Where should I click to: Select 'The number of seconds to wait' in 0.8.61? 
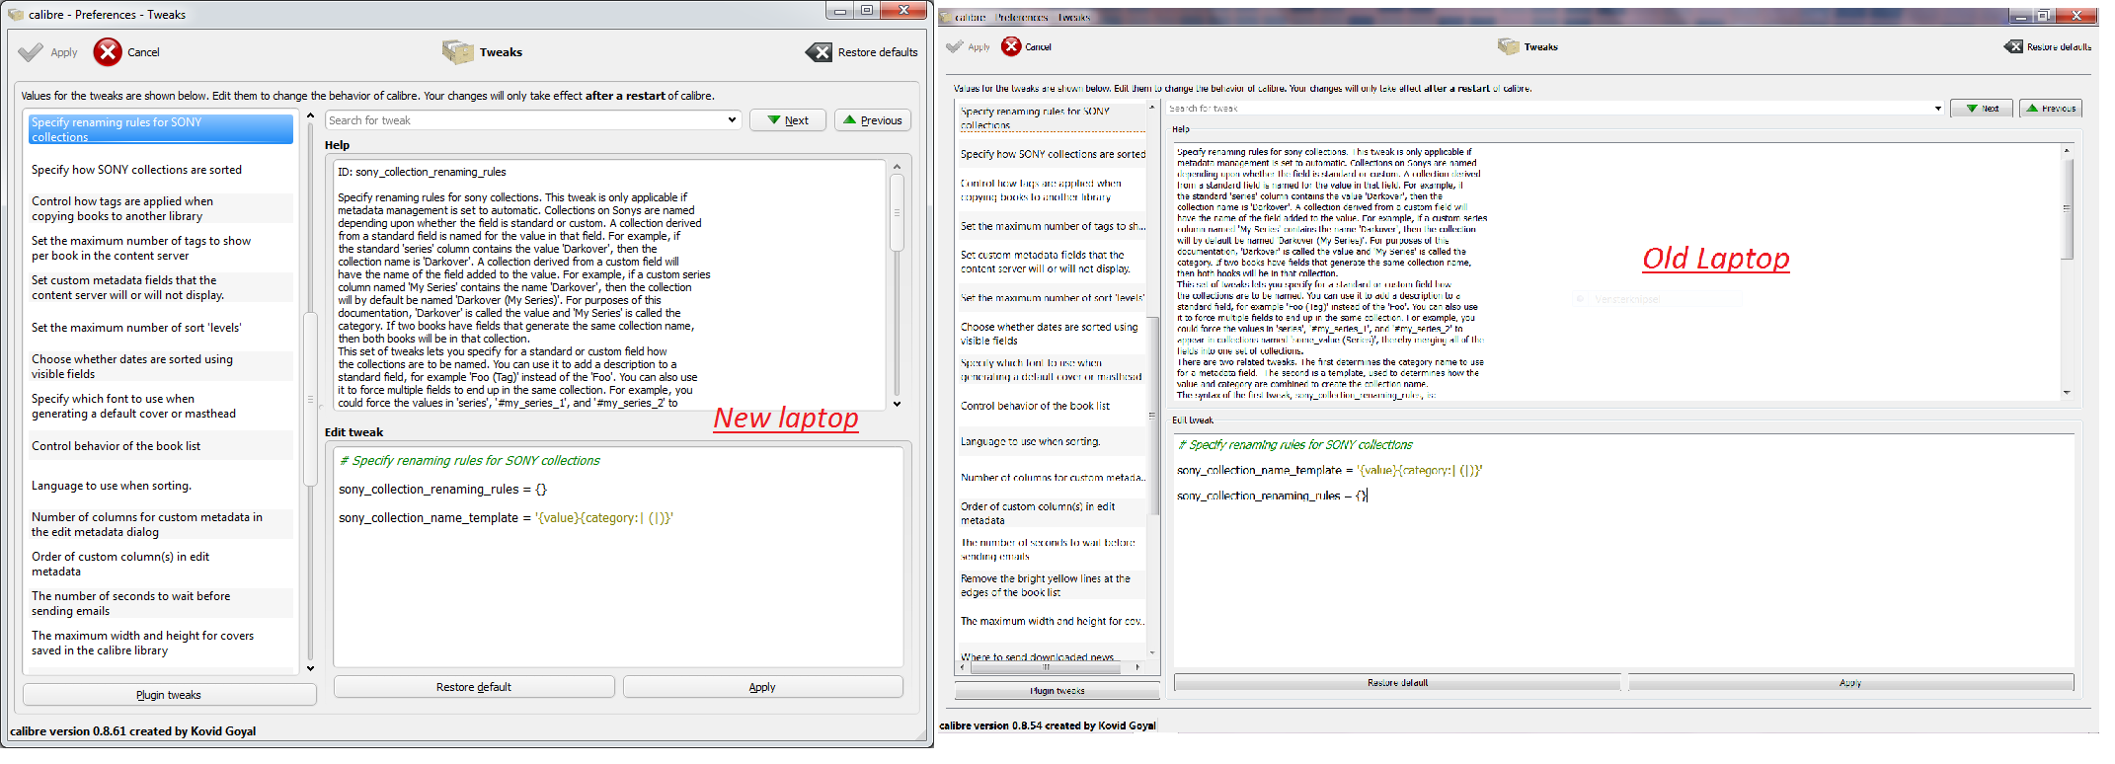tap(161, 603)
